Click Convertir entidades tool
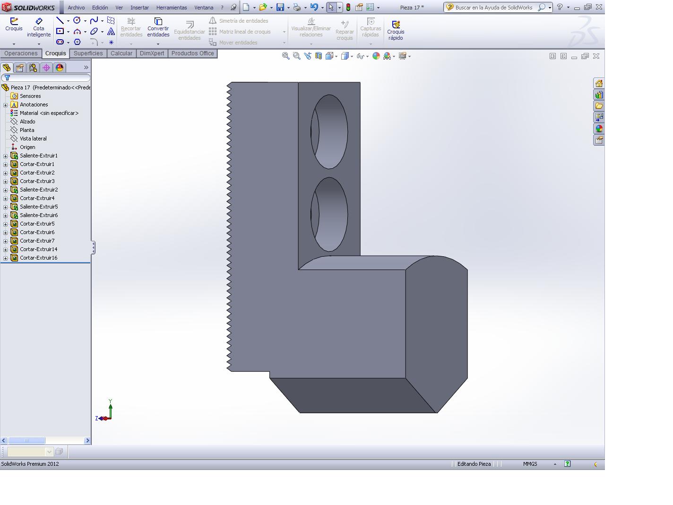The image size is (673, 505). [x=158, y=28]
